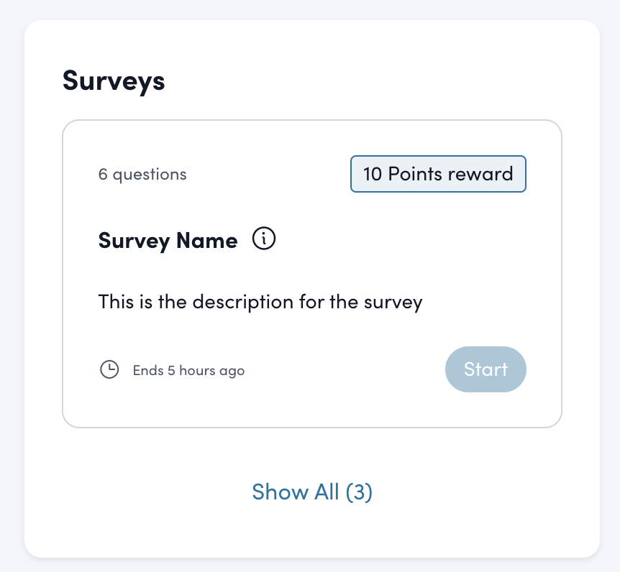View all three surveys
Screen dimensions: 620x572
[x=311, y=492]
